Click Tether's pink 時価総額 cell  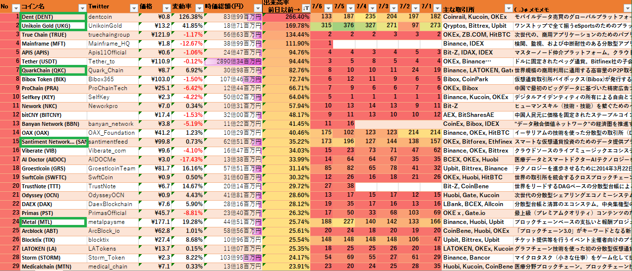point(233,61)
